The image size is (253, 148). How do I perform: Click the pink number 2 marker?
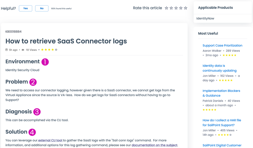pos(33,82)
